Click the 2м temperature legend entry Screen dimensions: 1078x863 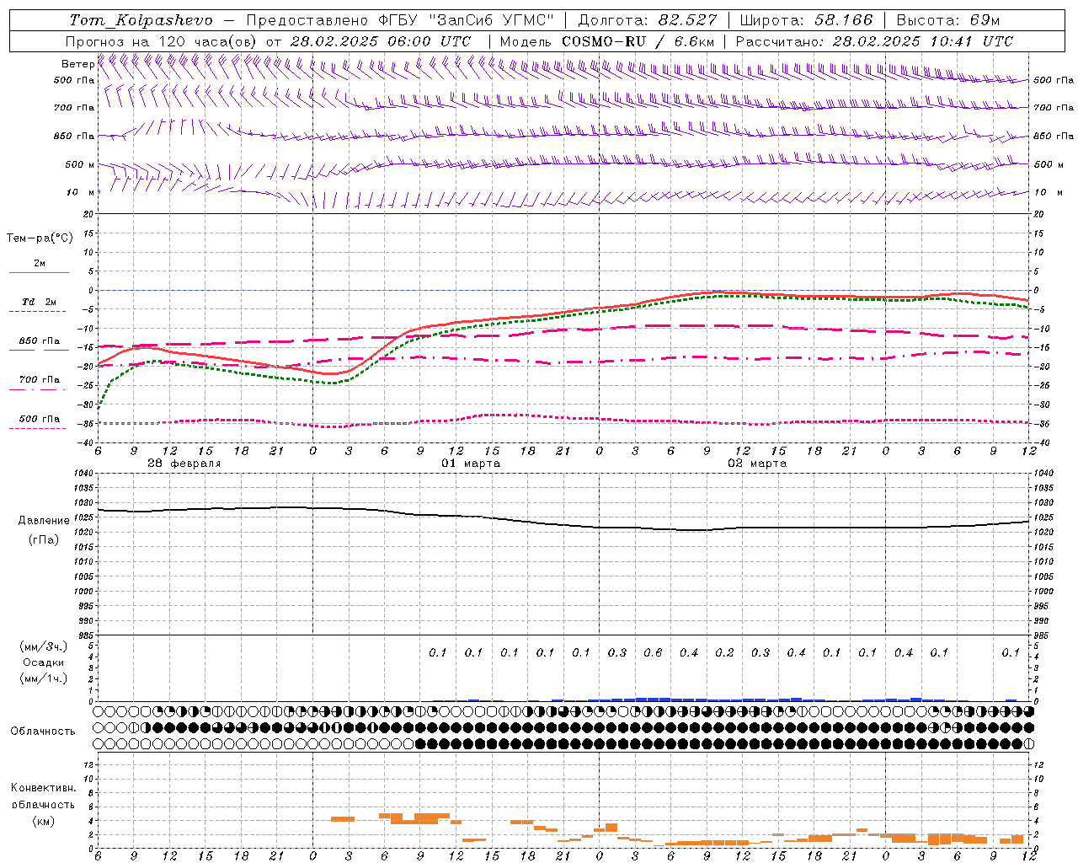click(x=40, y=263)
